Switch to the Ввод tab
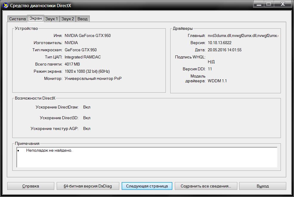294x197 pixels. coord(83,19)
